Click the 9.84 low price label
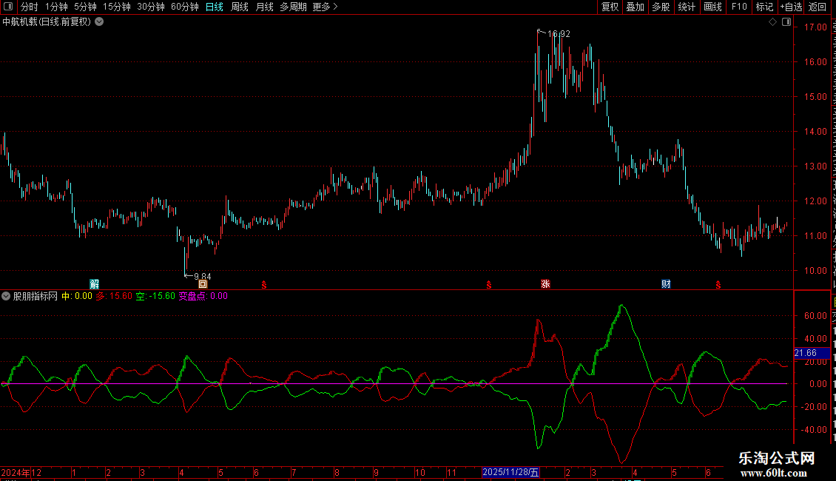 203,276
